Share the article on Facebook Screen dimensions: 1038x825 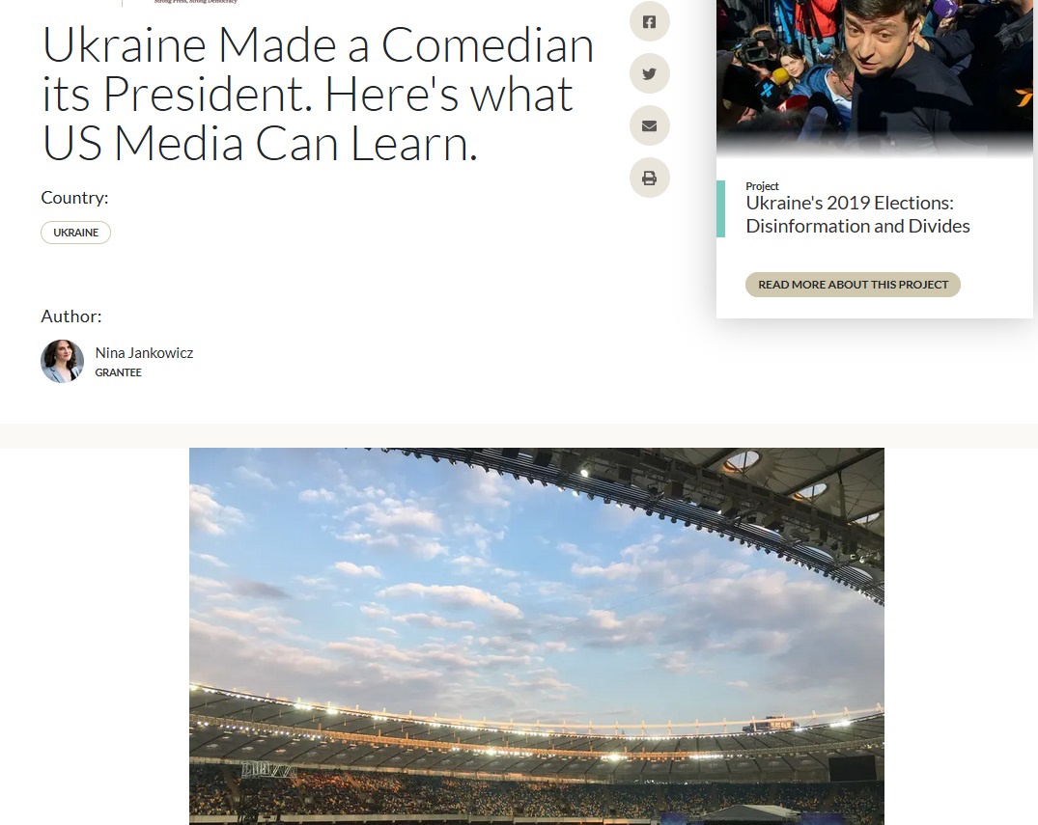650,21
